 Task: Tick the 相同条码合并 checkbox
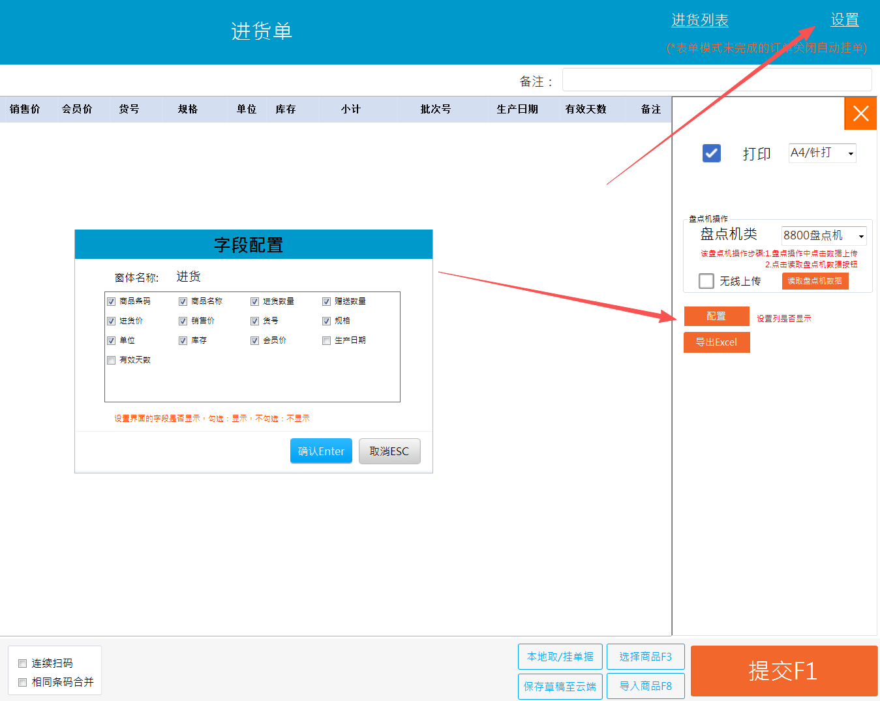(23, 682)
